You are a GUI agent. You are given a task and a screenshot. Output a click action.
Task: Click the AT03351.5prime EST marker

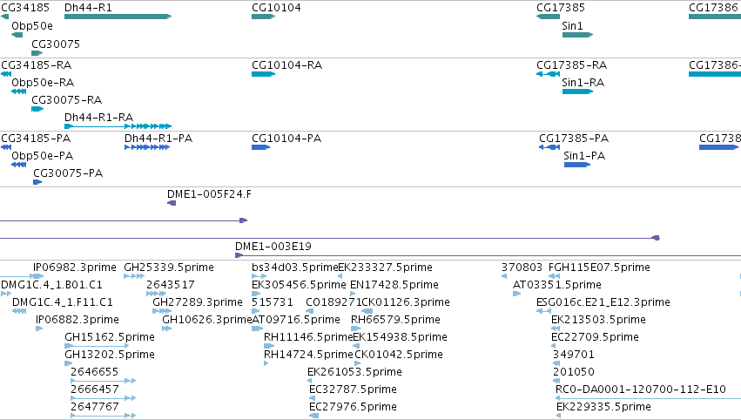tap(516, 294)
